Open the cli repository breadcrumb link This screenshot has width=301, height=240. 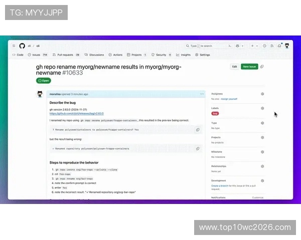pyautogui.click(x=38, y=46)
